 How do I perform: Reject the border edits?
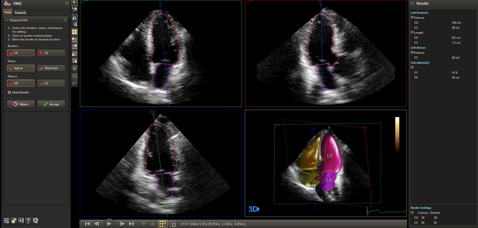21,104
